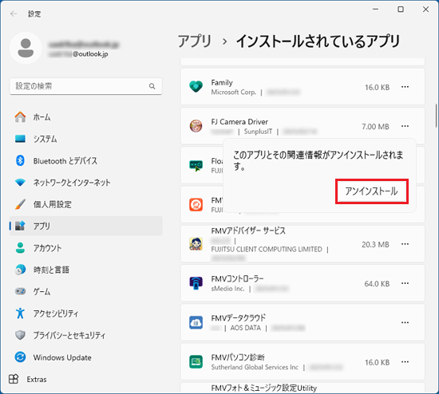Click the Bluetooth icon in sidebar
This screenshot has width=439, height=394.
20,160
